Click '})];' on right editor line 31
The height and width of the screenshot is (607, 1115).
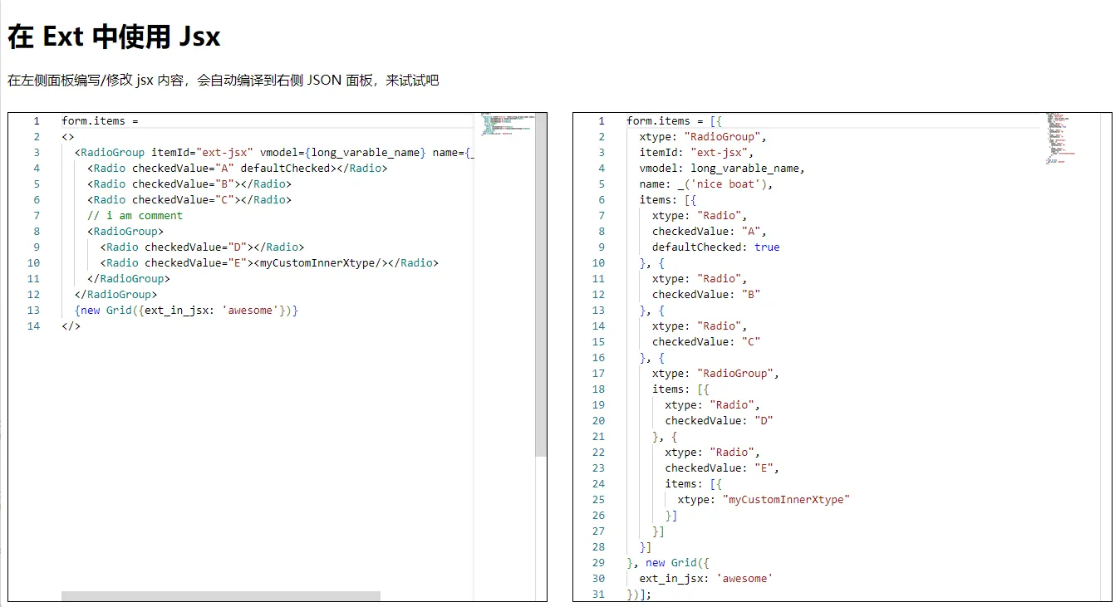640,595
